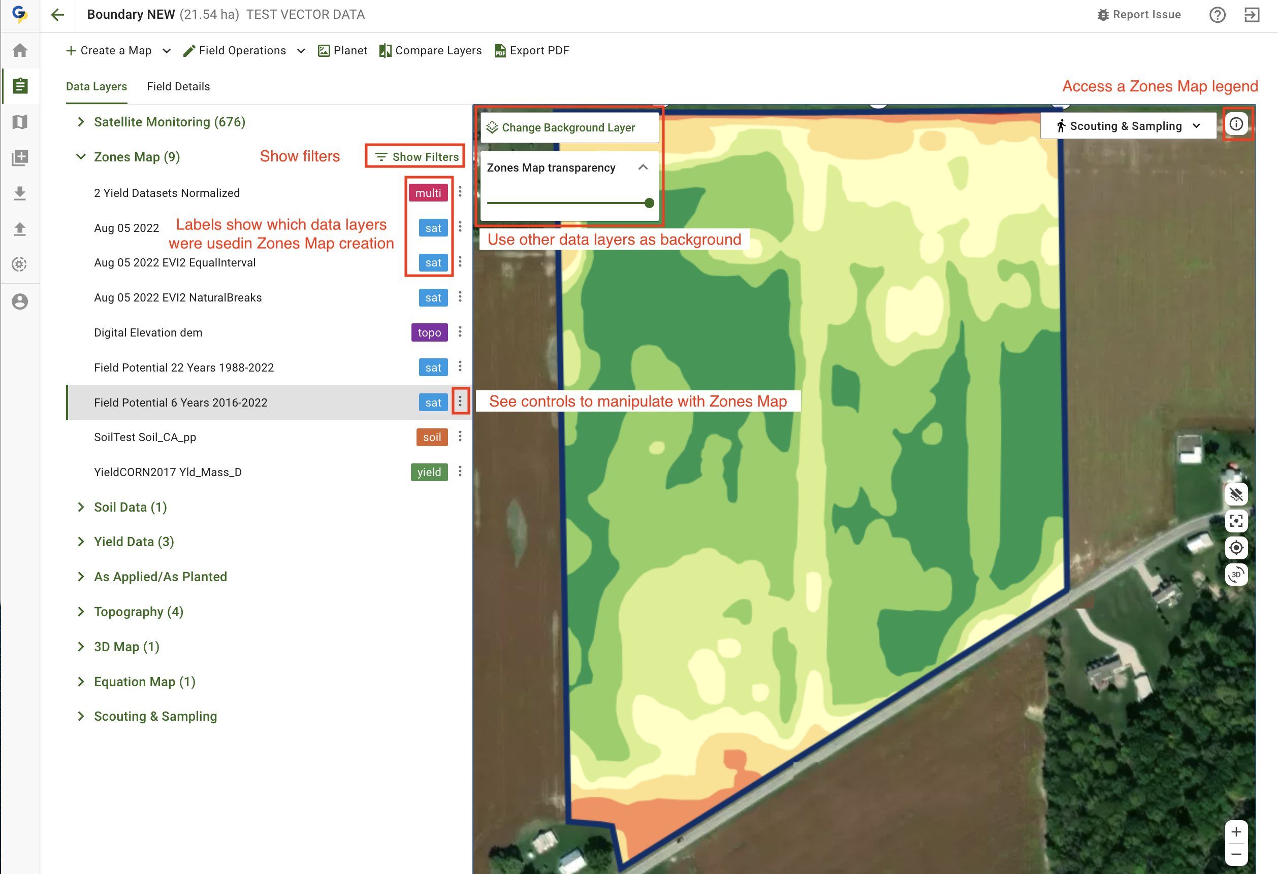1278x874 pixels.
Task: Open the menu for Field Potential 6 Years
Action: pyautogui.click(x=460, y=401)
